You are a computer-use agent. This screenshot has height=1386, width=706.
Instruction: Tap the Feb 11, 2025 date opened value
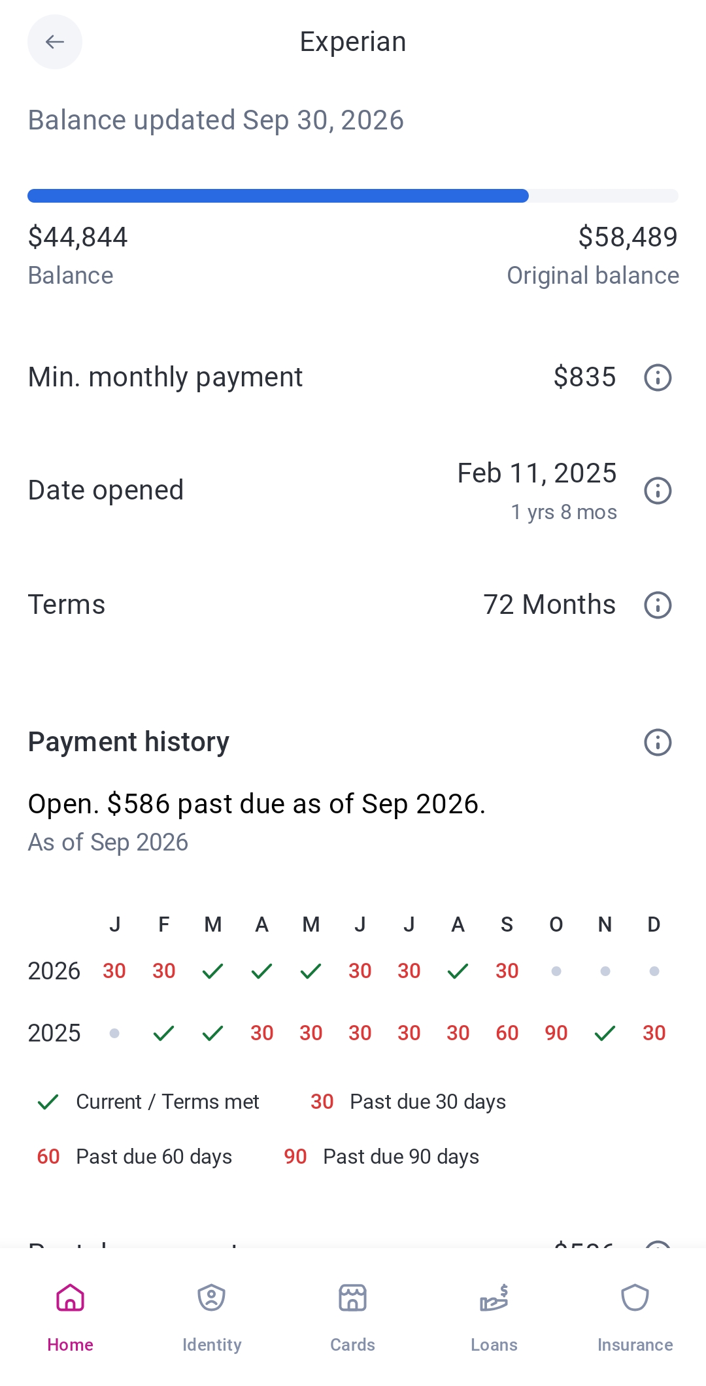pyautogui.click(x=537, y=473)
